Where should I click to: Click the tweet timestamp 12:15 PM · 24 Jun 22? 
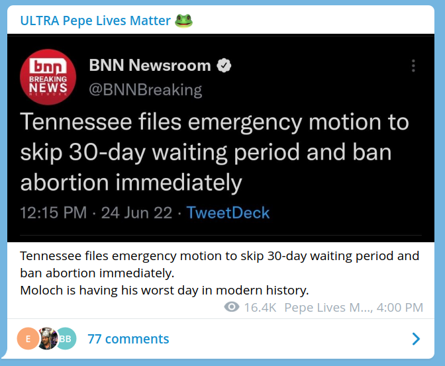pyautogui.click(x=97, y=212)
